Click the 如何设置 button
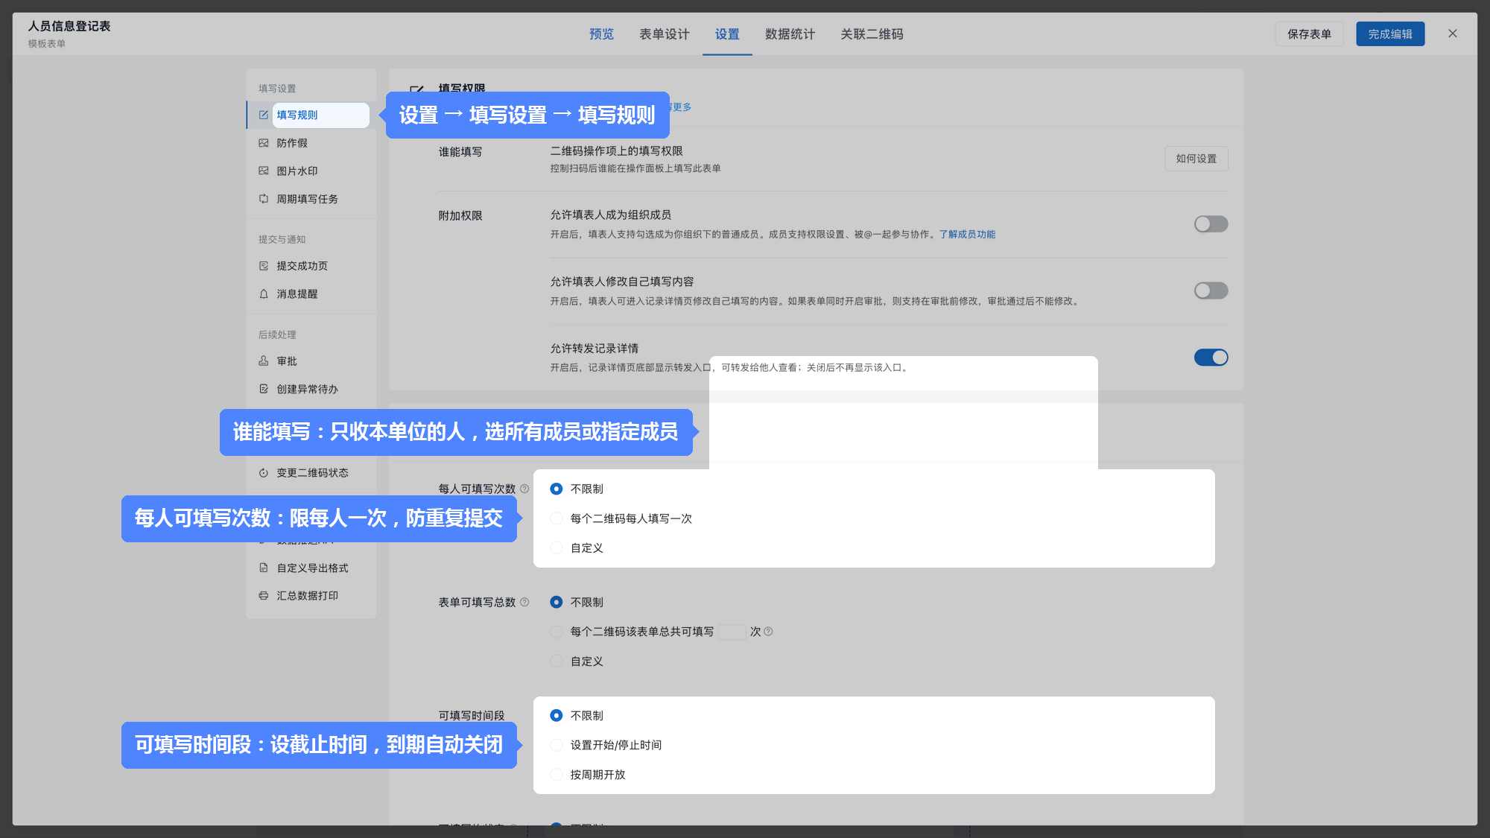This screenshot has width=1490, height=838. coord(1196,159)
